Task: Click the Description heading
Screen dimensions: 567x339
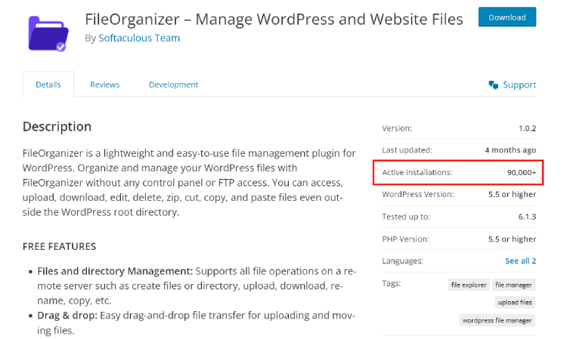Action: 57,127
